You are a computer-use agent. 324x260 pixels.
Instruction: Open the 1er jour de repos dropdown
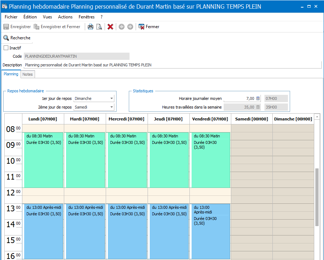tap(111, 98)
